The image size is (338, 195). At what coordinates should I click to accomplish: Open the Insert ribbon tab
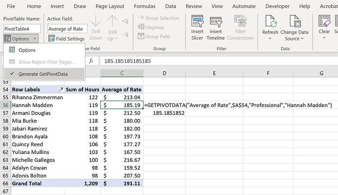pyautogui.click(x=57, y=6)
